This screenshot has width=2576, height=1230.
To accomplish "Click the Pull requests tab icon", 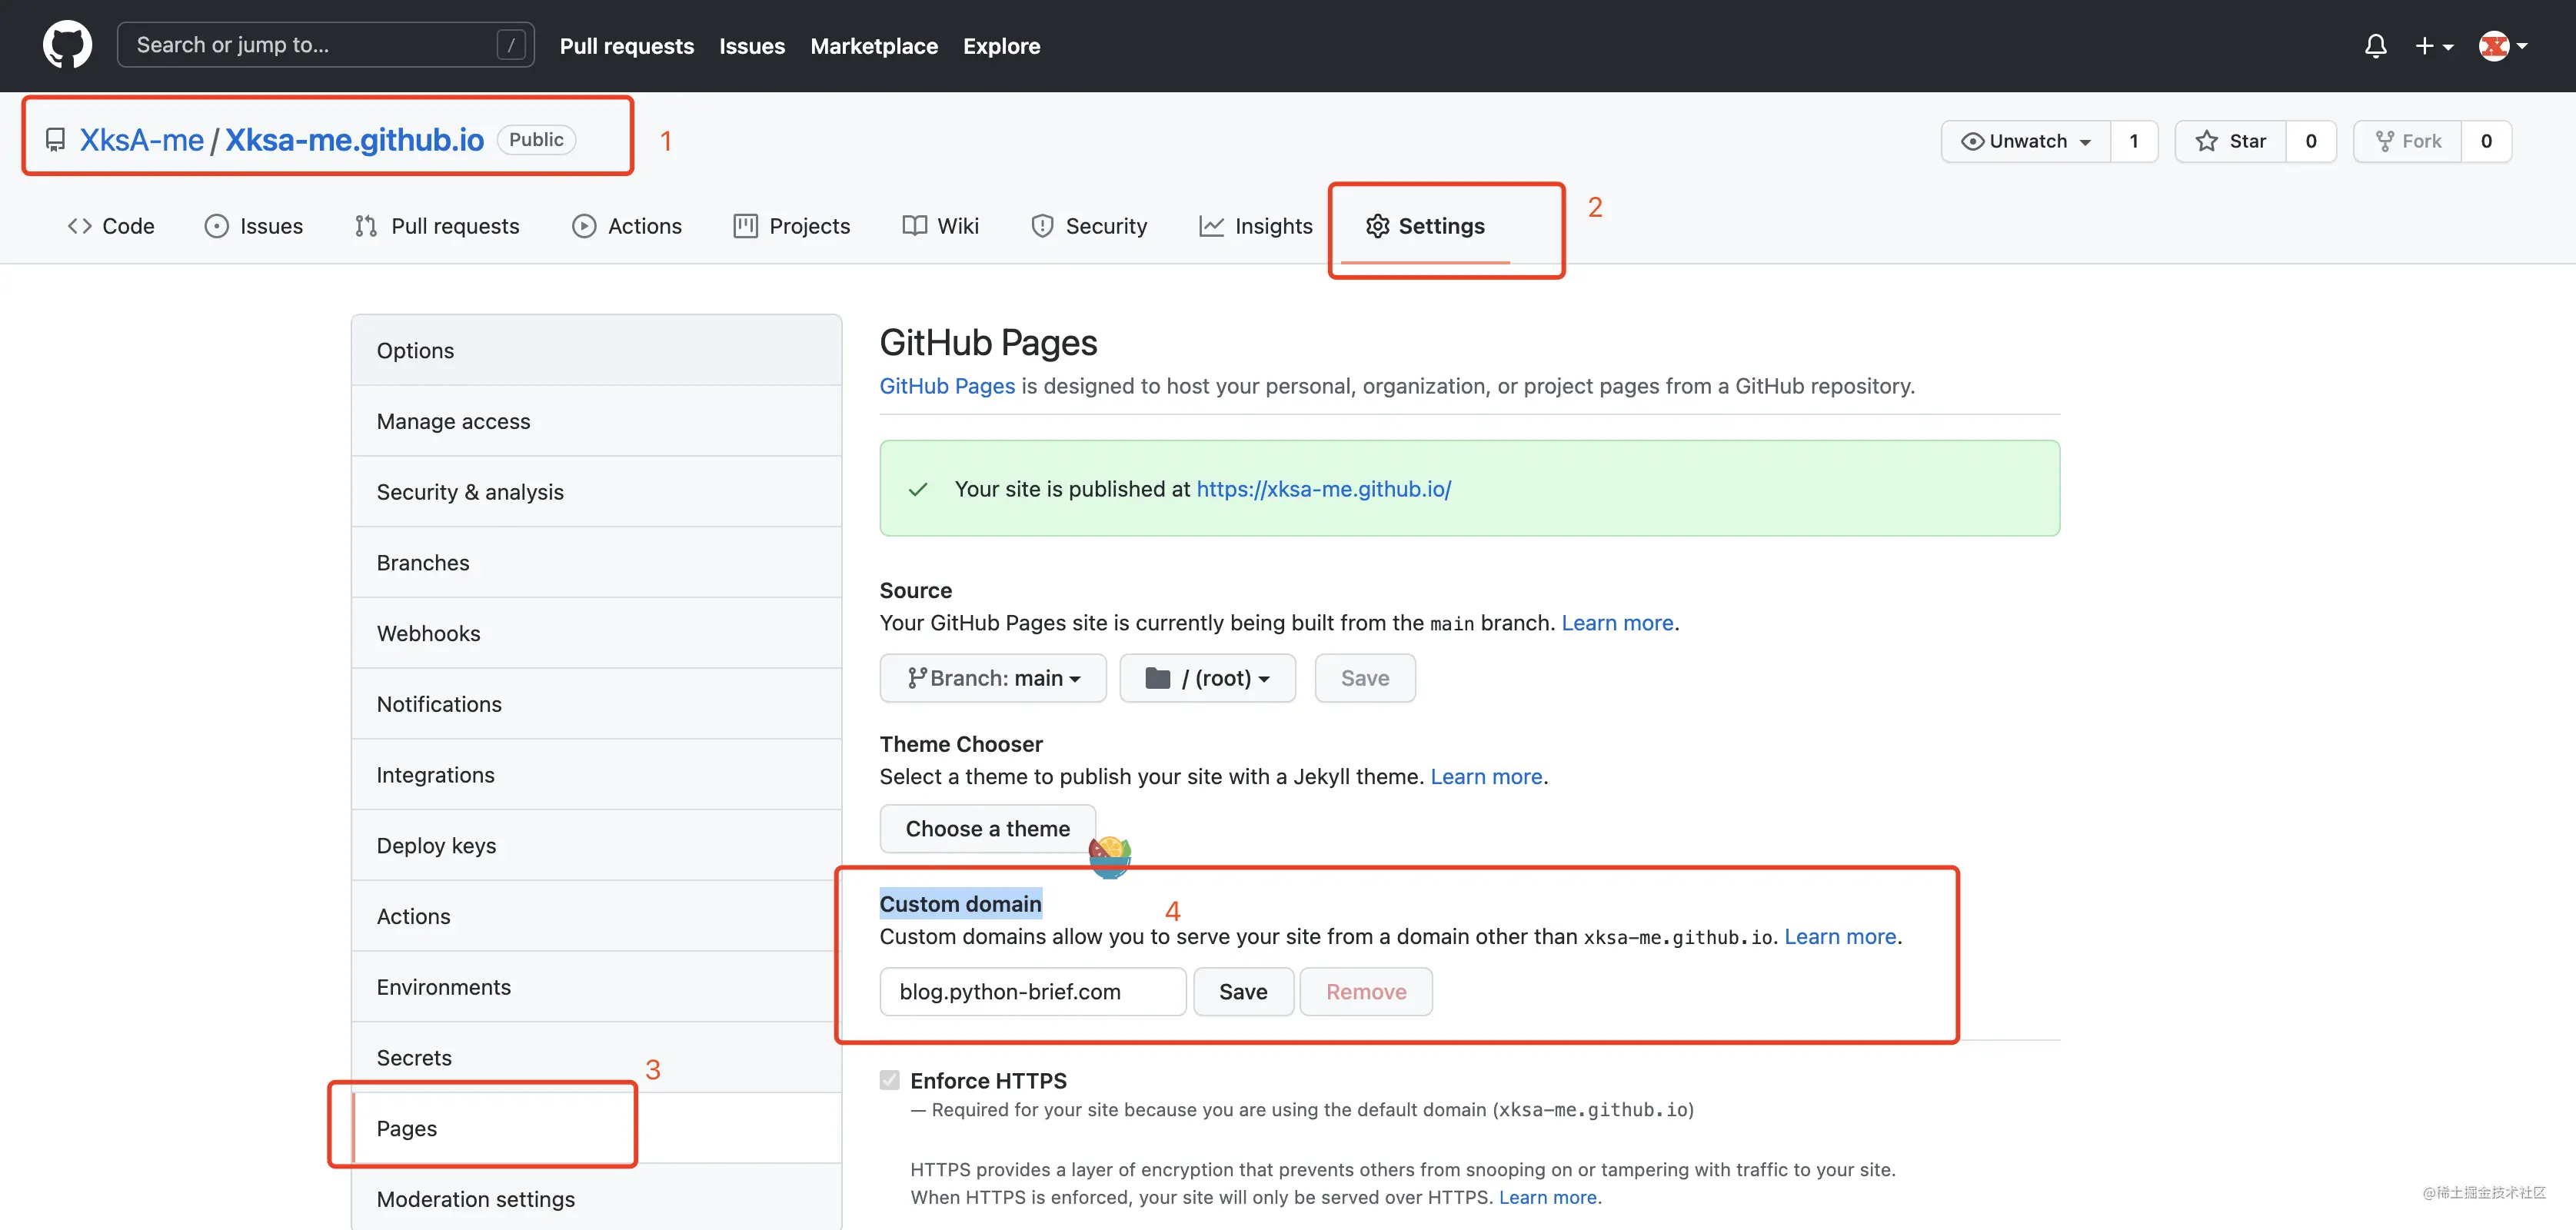I will (366, 226).
